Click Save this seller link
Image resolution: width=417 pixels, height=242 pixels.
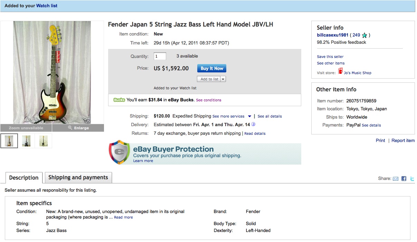coord(330,57)
